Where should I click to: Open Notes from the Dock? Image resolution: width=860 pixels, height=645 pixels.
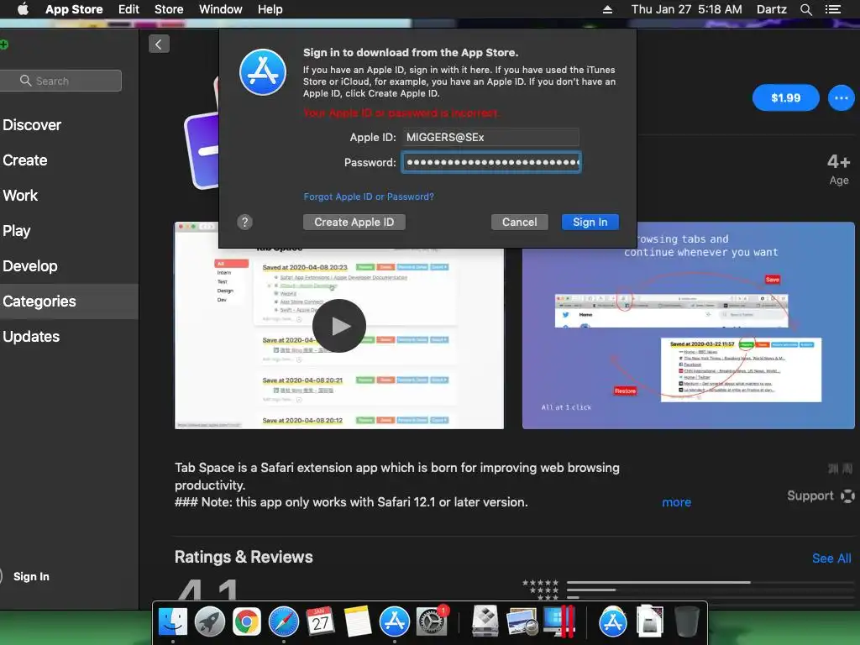(358, 622)
